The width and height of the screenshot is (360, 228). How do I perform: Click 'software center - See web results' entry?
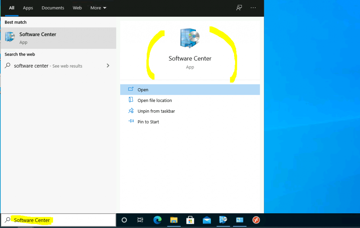pos(58,66)
